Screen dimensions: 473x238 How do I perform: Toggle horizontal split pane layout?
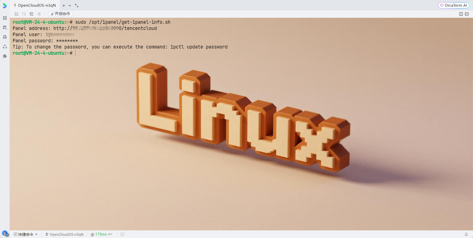click(x=467, y=14)
